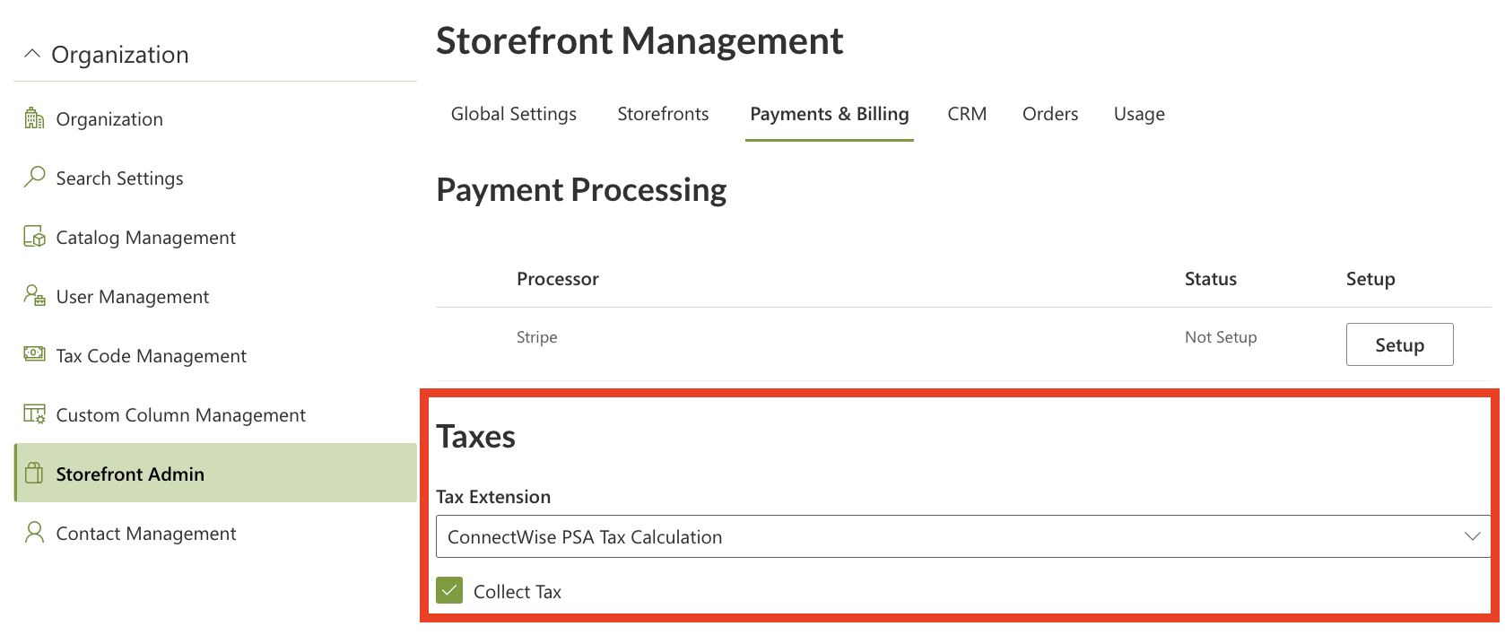Click the Custom Column Management table icon

34,413
